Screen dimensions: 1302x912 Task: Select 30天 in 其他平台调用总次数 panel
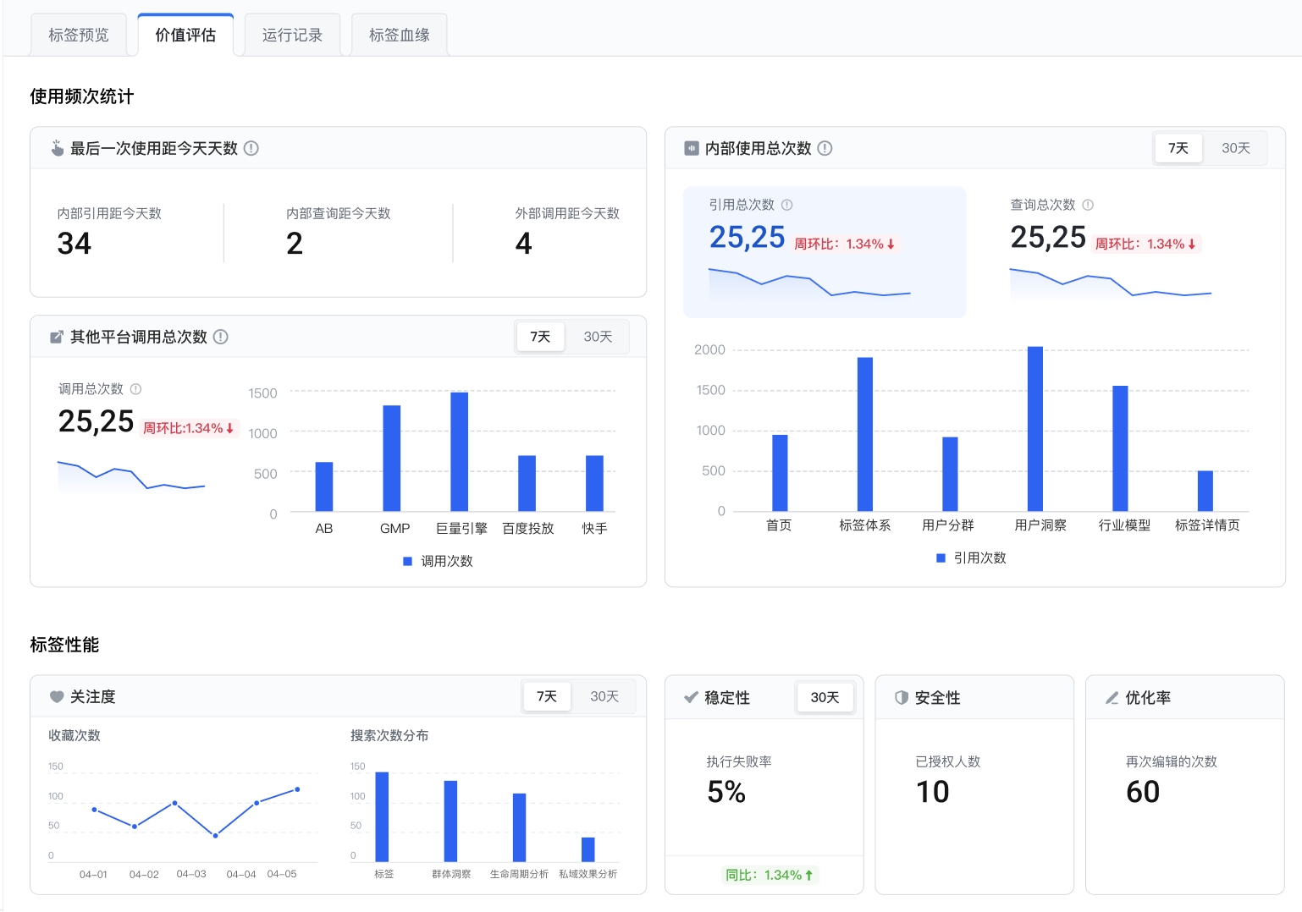pos(598,337)
